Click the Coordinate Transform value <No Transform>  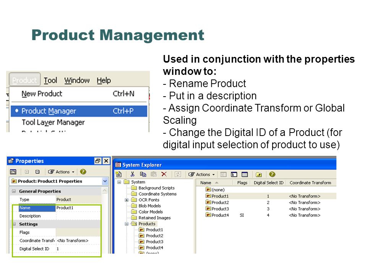78,240
